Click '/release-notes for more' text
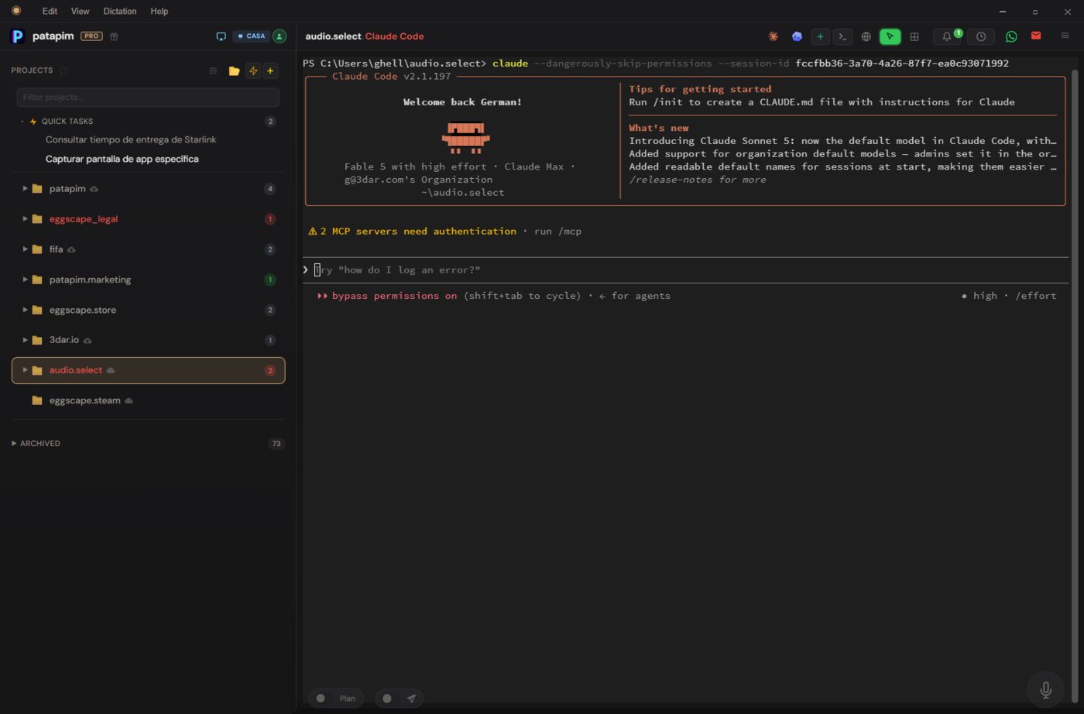Image resolution: width=1084 pixels, height=714 pixels. [698, 180]
